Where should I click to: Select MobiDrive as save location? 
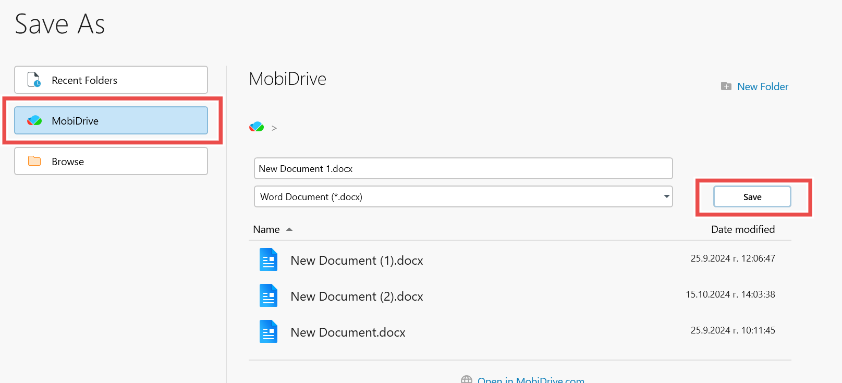pyautogui.click(x=111, y=120)
